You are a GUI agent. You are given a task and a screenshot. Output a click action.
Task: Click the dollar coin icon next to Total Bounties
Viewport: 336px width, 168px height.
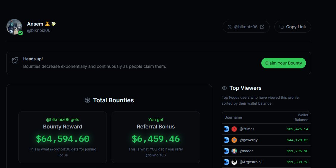point(87,100)
